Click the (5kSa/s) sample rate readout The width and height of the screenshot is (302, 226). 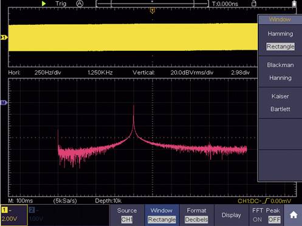(x=65, y=201)
